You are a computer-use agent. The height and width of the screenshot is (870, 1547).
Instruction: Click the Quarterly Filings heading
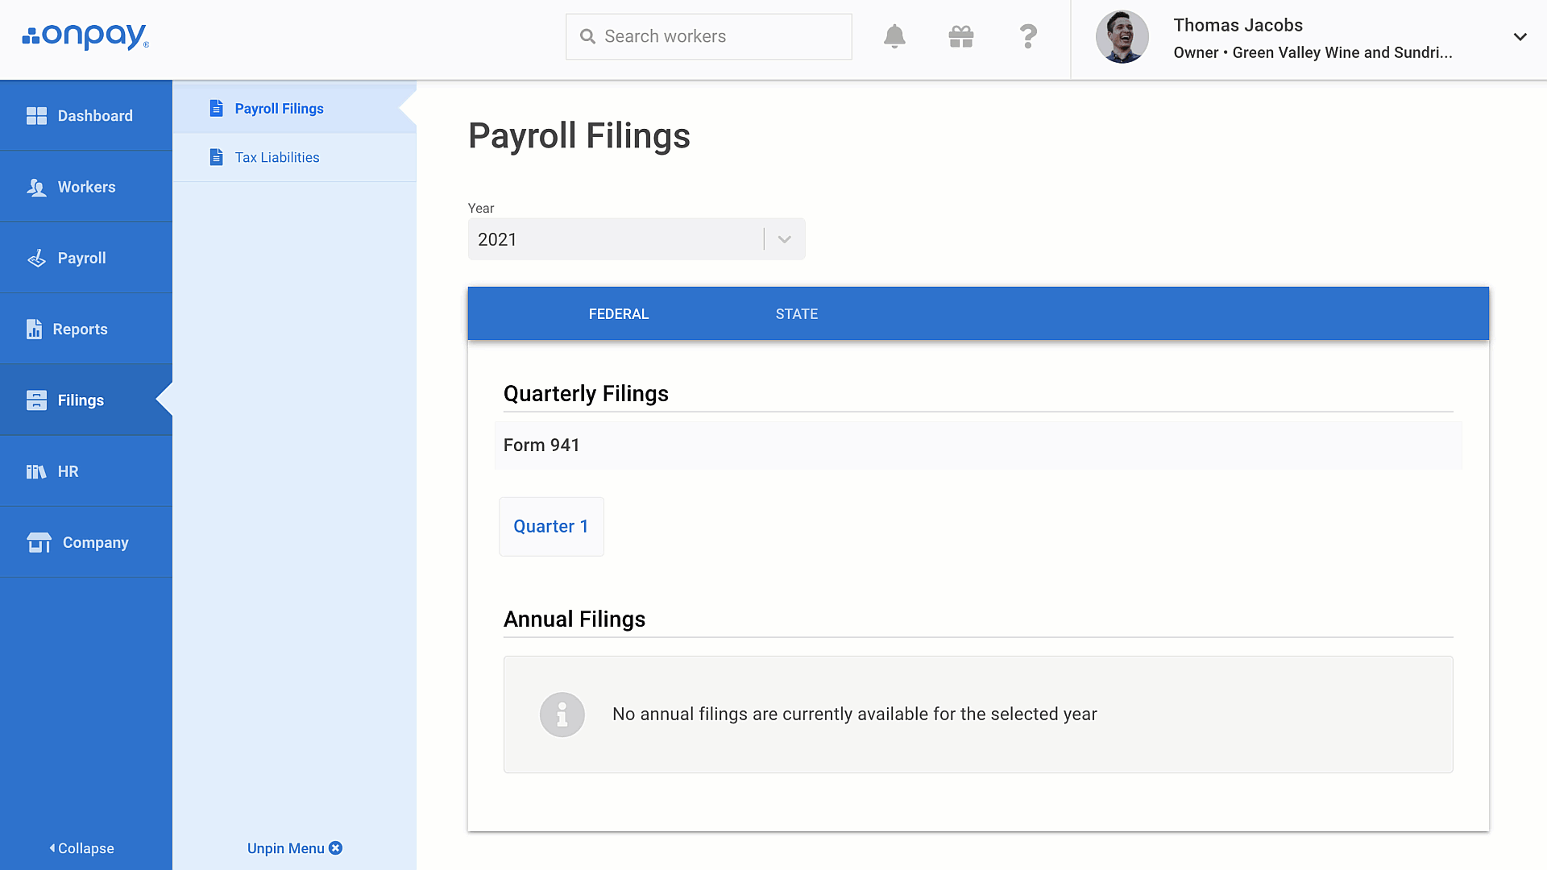tap(586, 394)
